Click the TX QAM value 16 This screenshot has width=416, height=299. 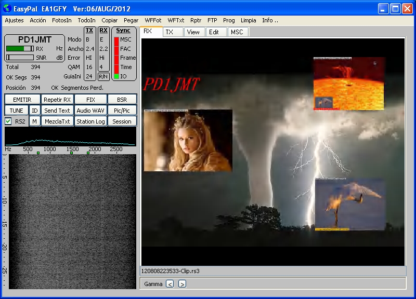(x=89, y=67)
